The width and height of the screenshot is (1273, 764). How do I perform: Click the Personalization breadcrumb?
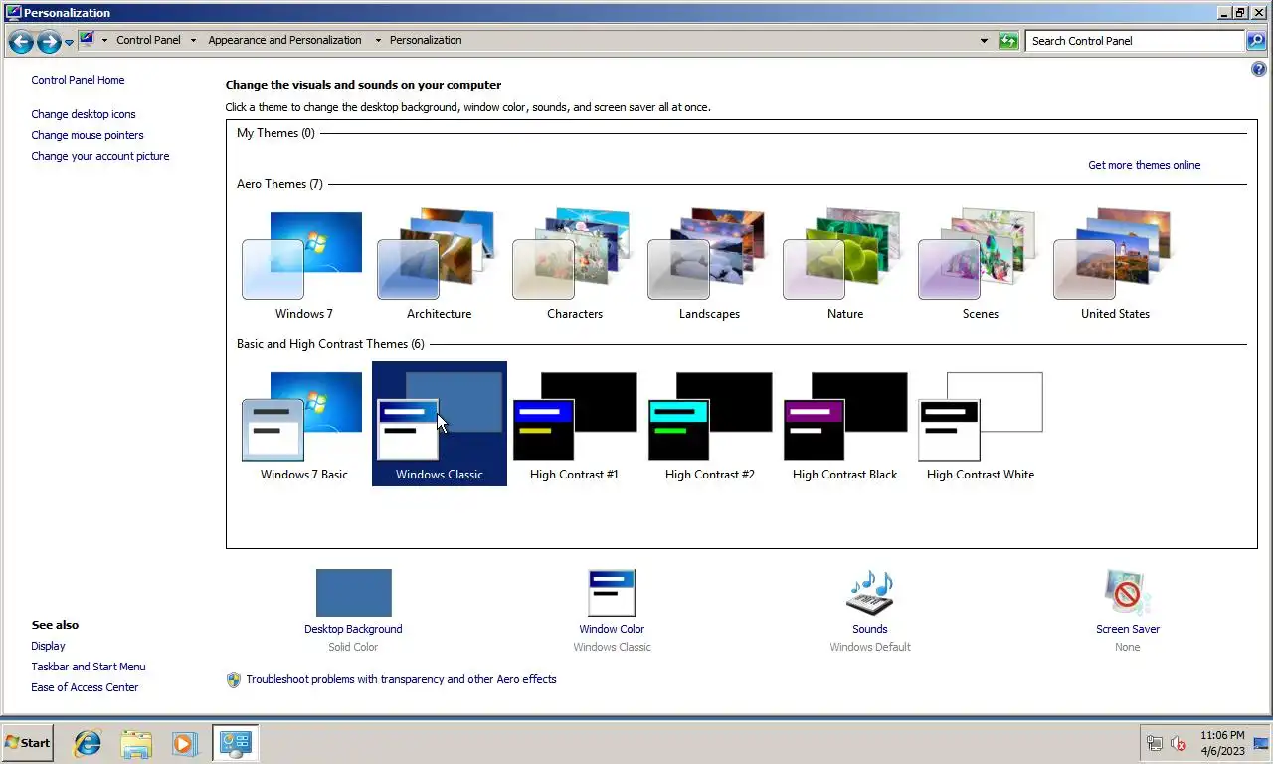pos(426,40)
